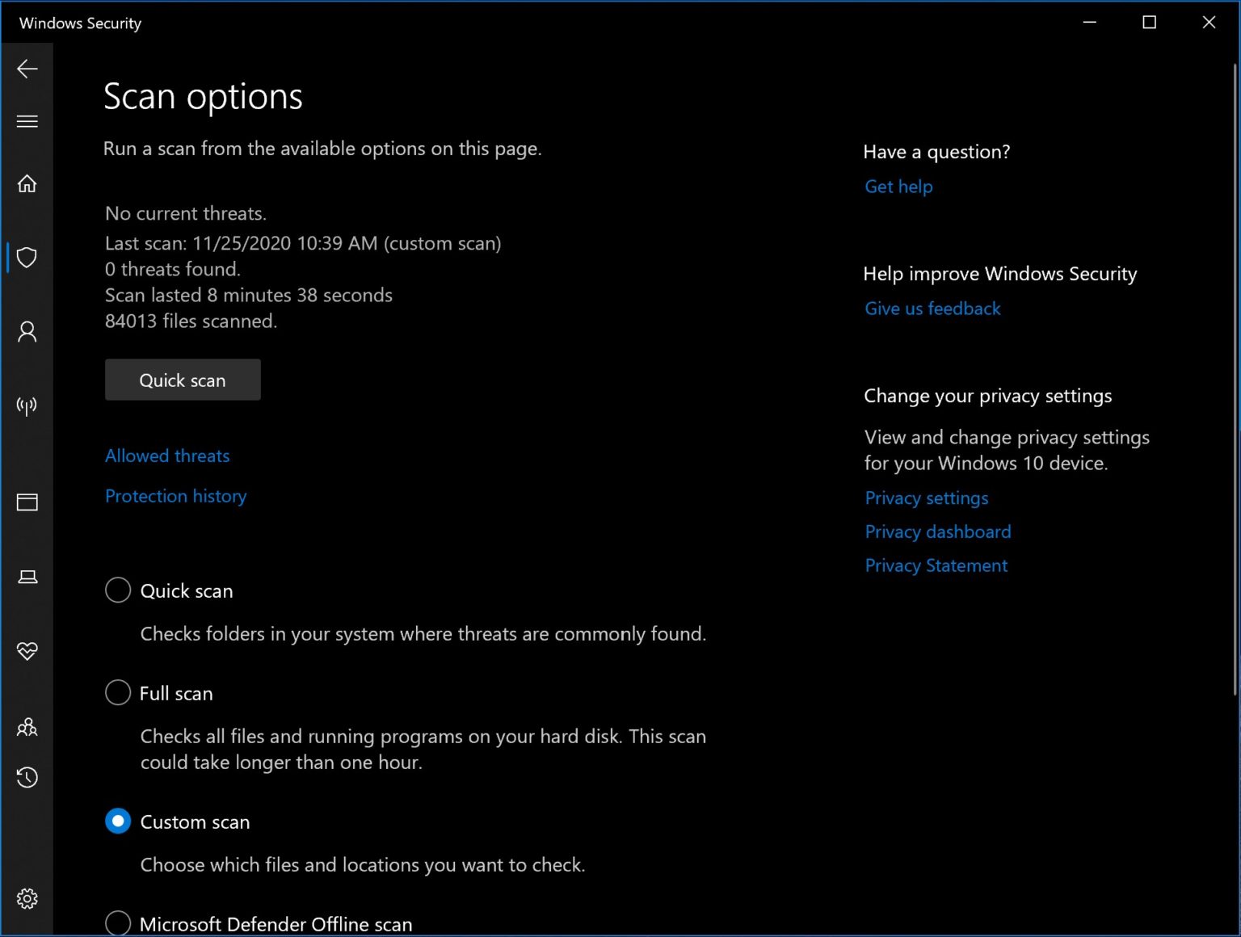Navigate back using the arrow
The height and width of the screenshot is (937, 1241).
(x=27, y=69)
